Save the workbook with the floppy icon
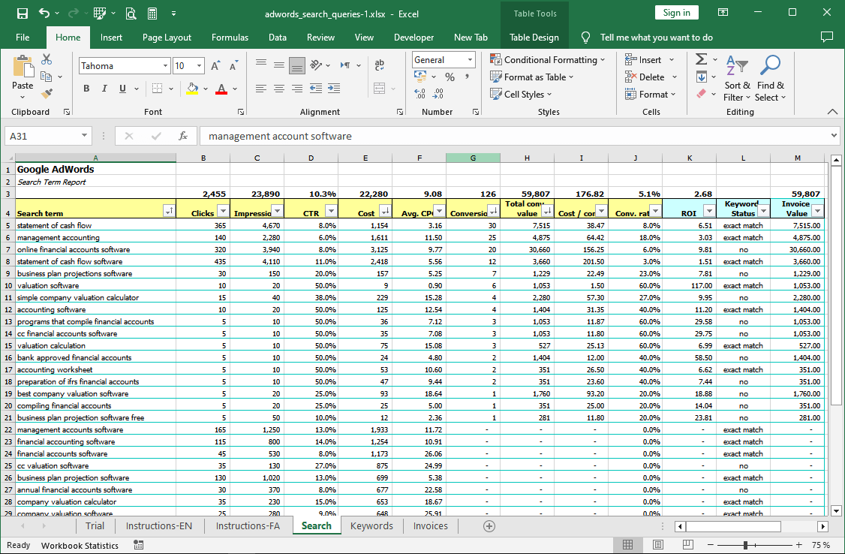Image resolution: width=845 pixels, height=554 pixels. click(x=22, y=14)
